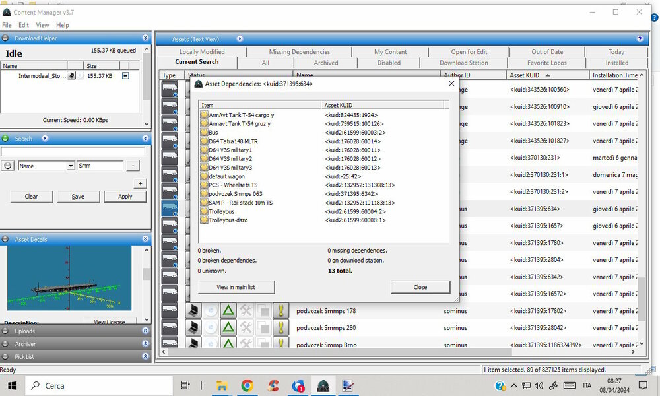Collapse the Asset Details panel

click(x=145, y=239)
